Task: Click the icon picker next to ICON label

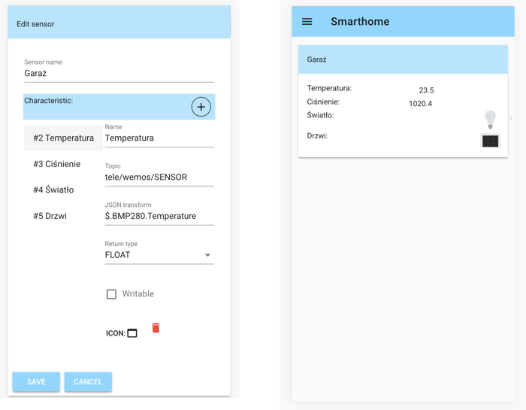Action: 132,333
